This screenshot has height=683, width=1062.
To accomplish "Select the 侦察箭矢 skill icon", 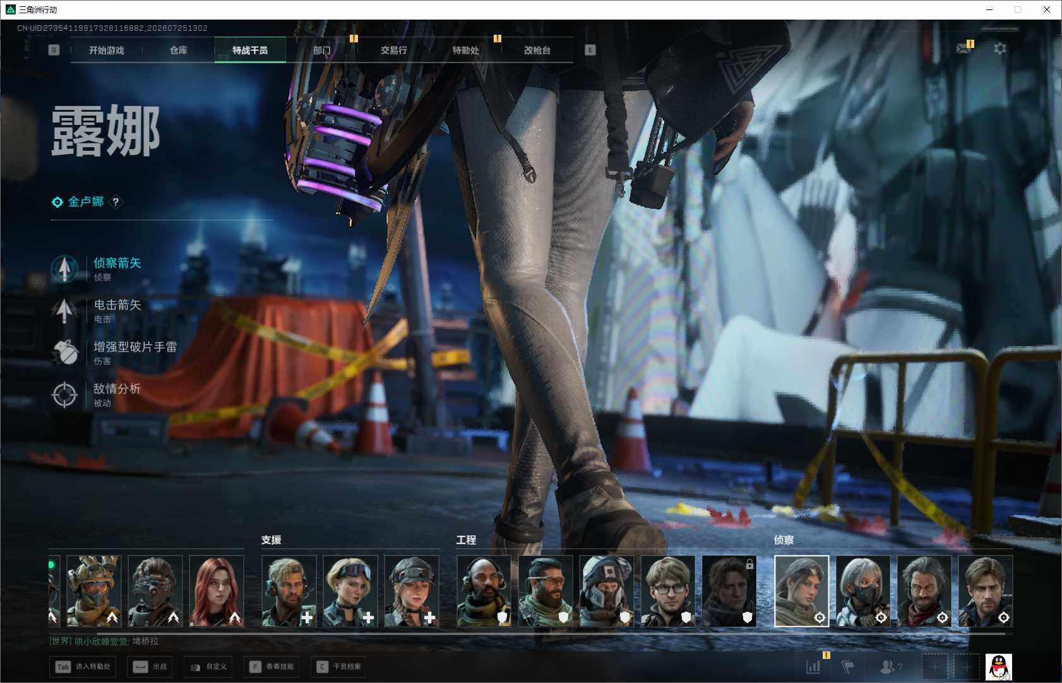I will click(64, 269).
